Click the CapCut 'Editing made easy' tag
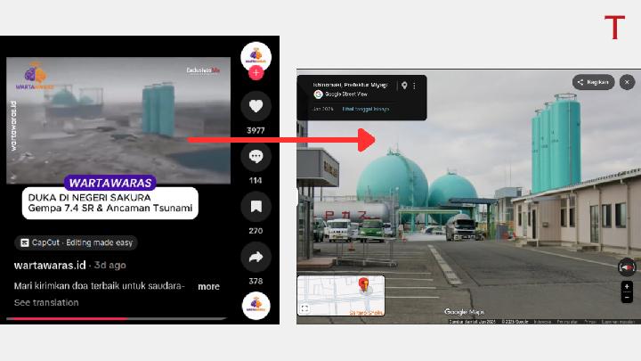Screen dimensions: 641x361 coord(77,242)
